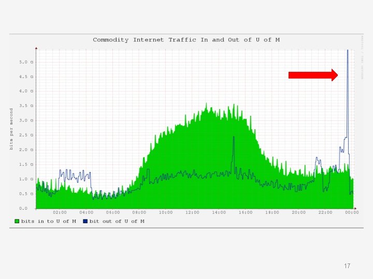Click the '20:00' time label
This screenshot has width=373, height=279.
click(298, 212)
